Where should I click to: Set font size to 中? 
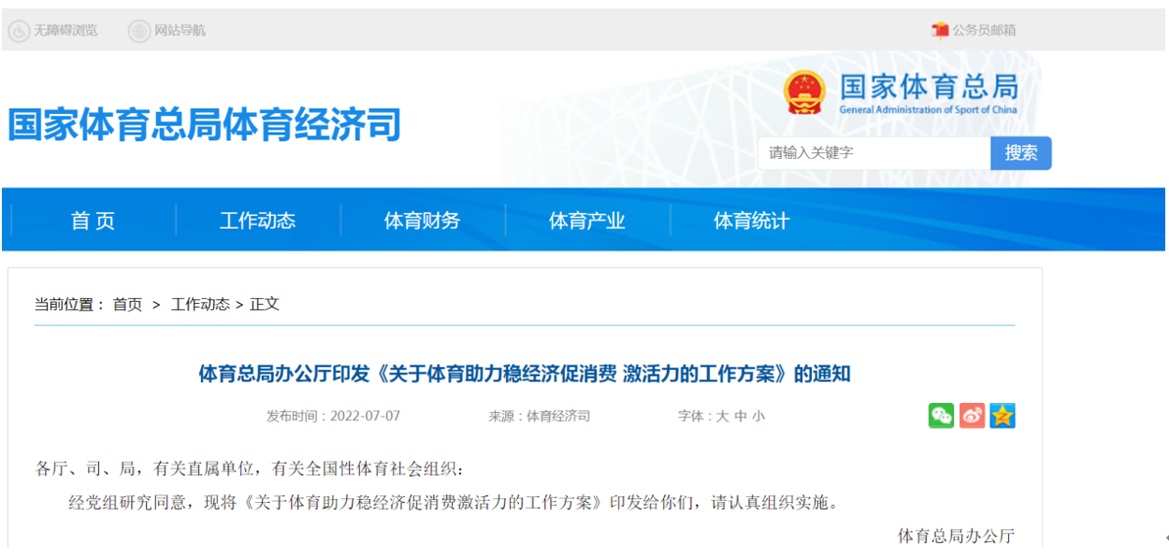[741, 416]
